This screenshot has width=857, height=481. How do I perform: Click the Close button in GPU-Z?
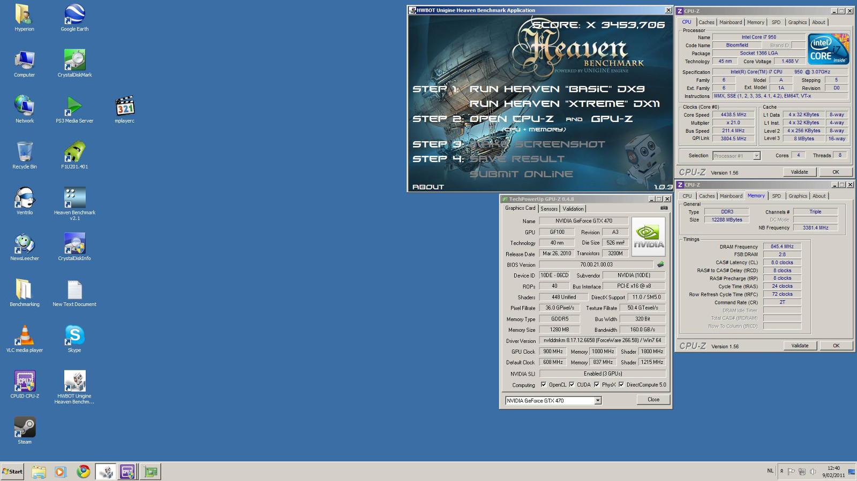(x=653, y=400)
